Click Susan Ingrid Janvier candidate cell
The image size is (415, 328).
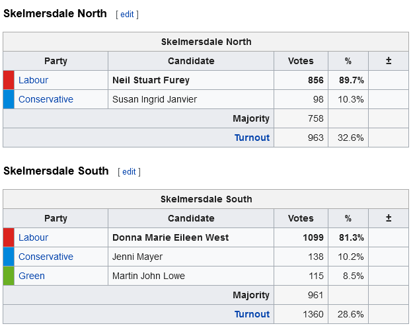tap(191, 99)
